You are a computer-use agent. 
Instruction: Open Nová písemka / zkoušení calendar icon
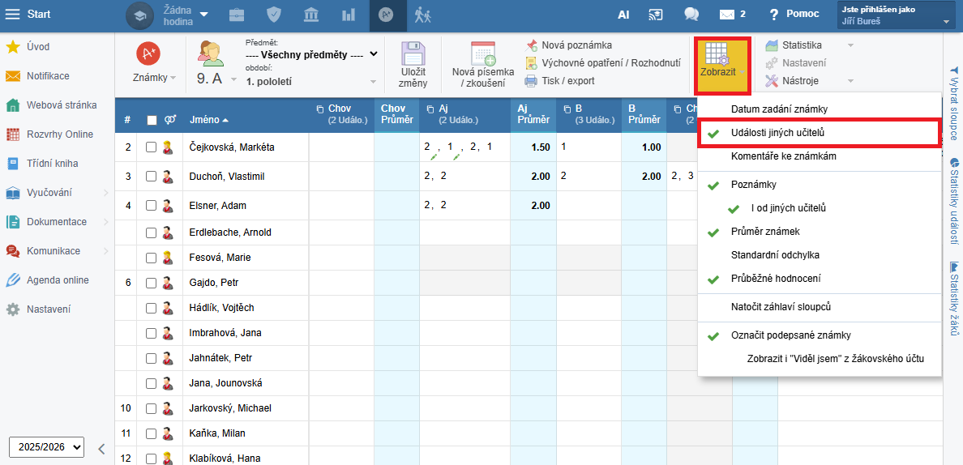click(482, 53)
